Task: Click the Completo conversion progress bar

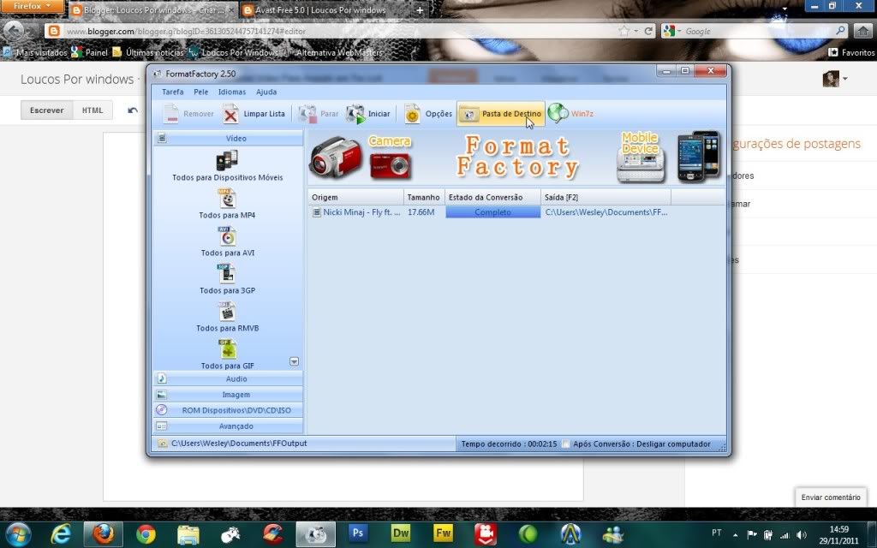Action: [x=492, y=212]
